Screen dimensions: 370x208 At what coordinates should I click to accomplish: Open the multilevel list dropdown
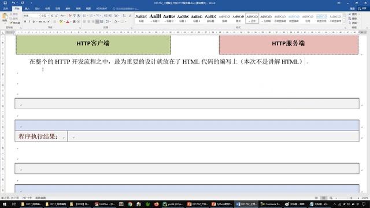tap(98, 16)
